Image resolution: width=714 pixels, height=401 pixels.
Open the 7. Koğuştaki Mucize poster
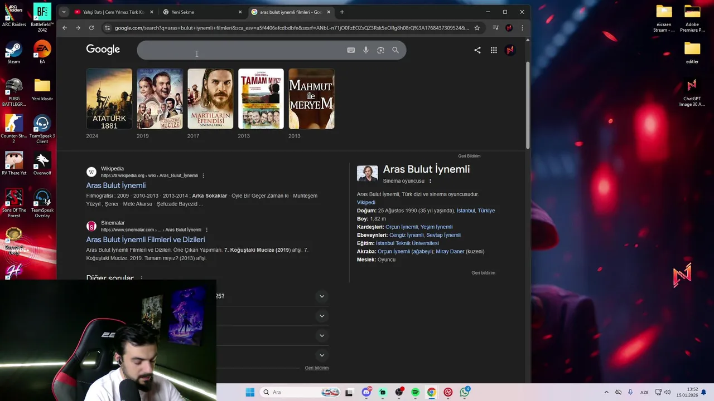point(160,99)
